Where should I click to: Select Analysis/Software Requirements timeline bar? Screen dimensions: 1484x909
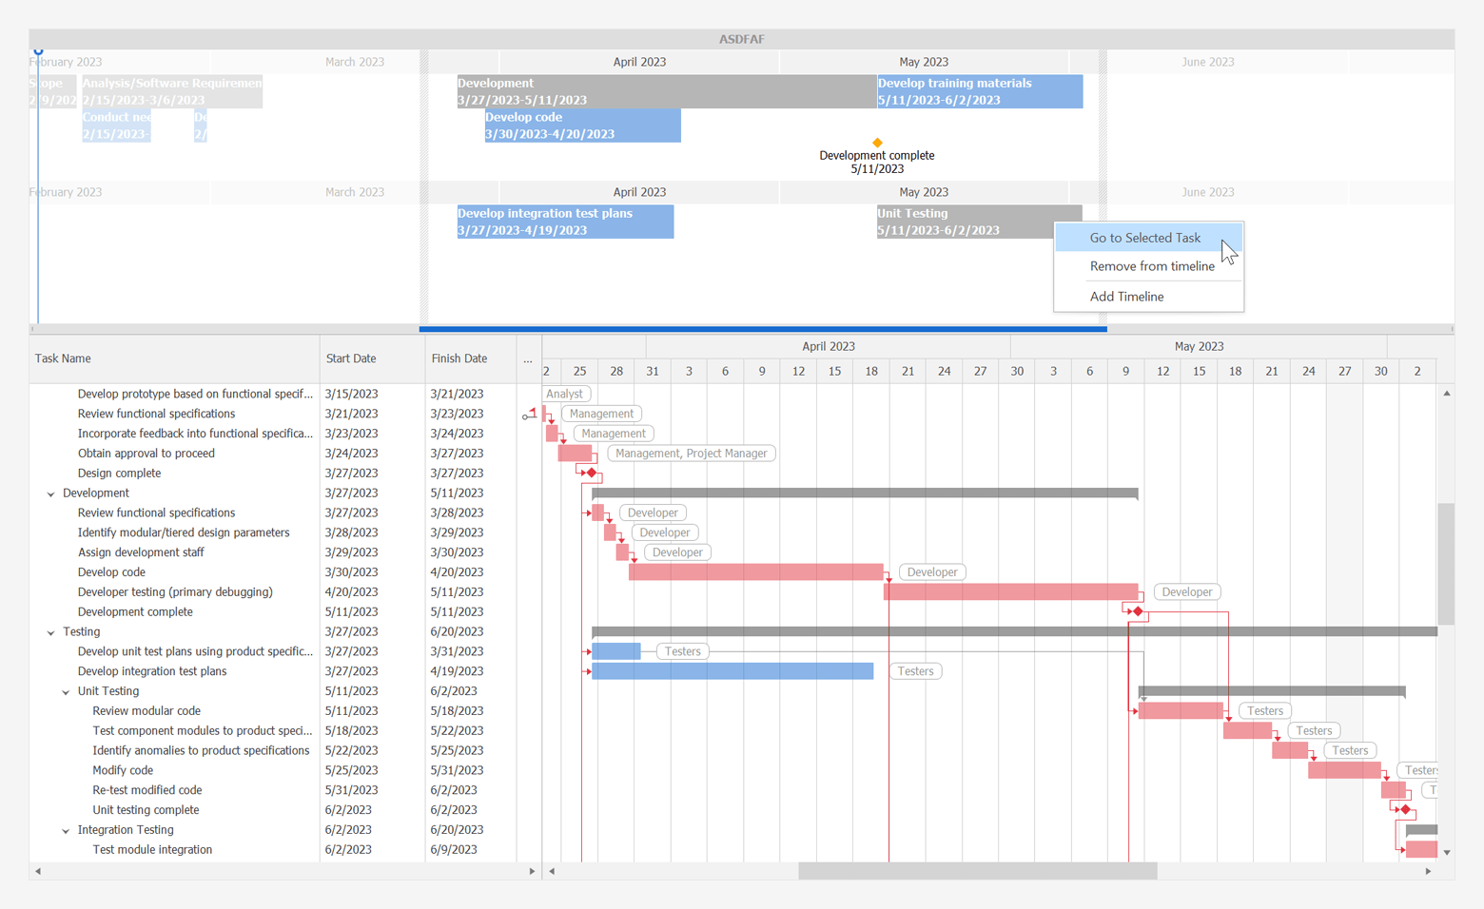[172, 91]
